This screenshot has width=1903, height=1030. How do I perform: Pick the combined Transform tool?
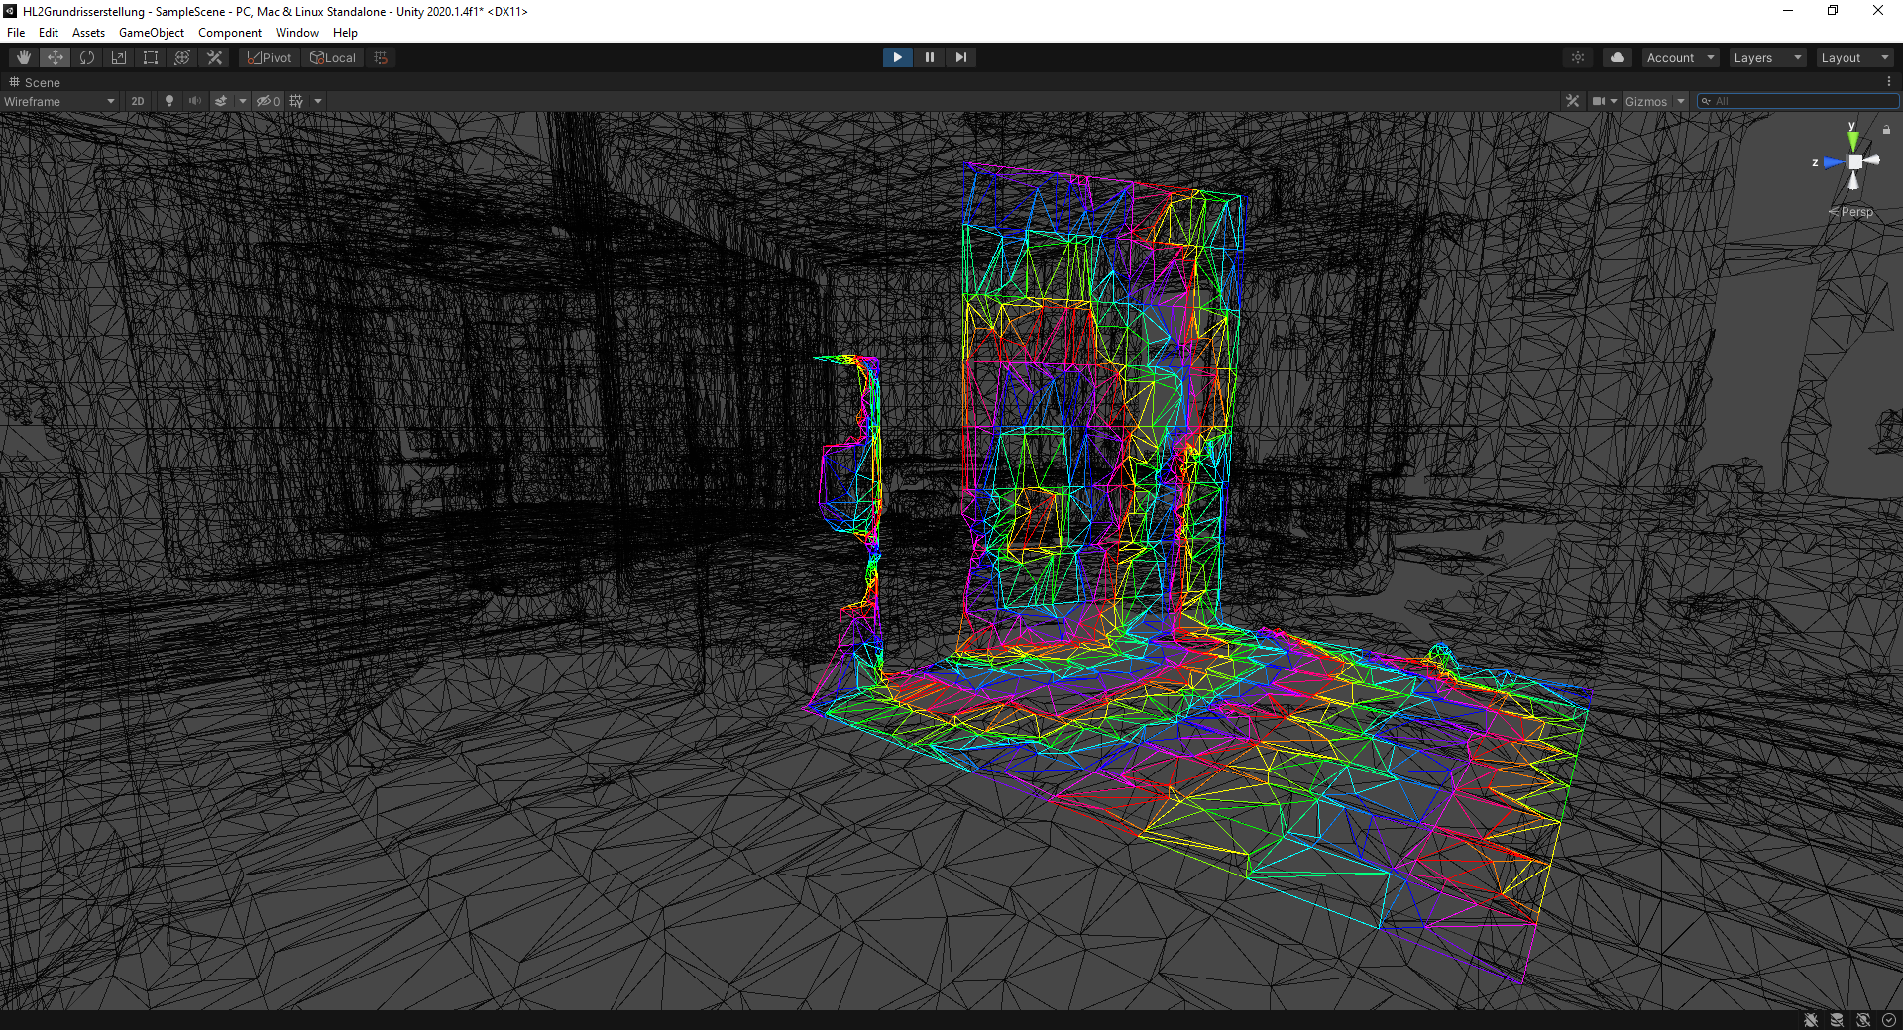[182, 57]
